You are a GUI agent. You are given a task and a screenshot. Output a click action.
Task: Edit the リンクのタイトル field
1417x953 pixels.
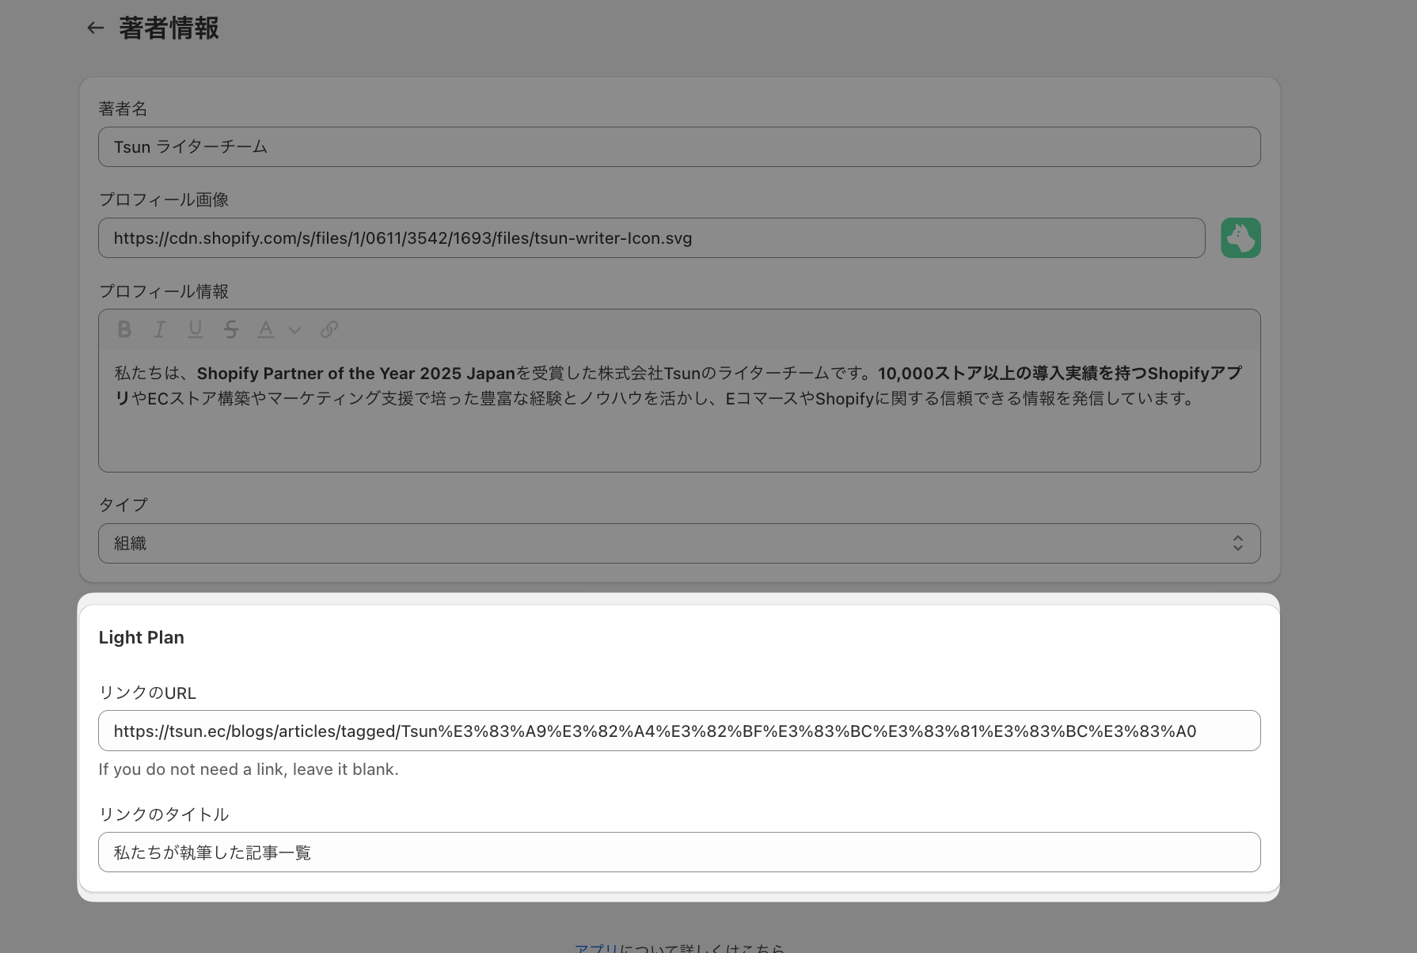pos(679,852)
